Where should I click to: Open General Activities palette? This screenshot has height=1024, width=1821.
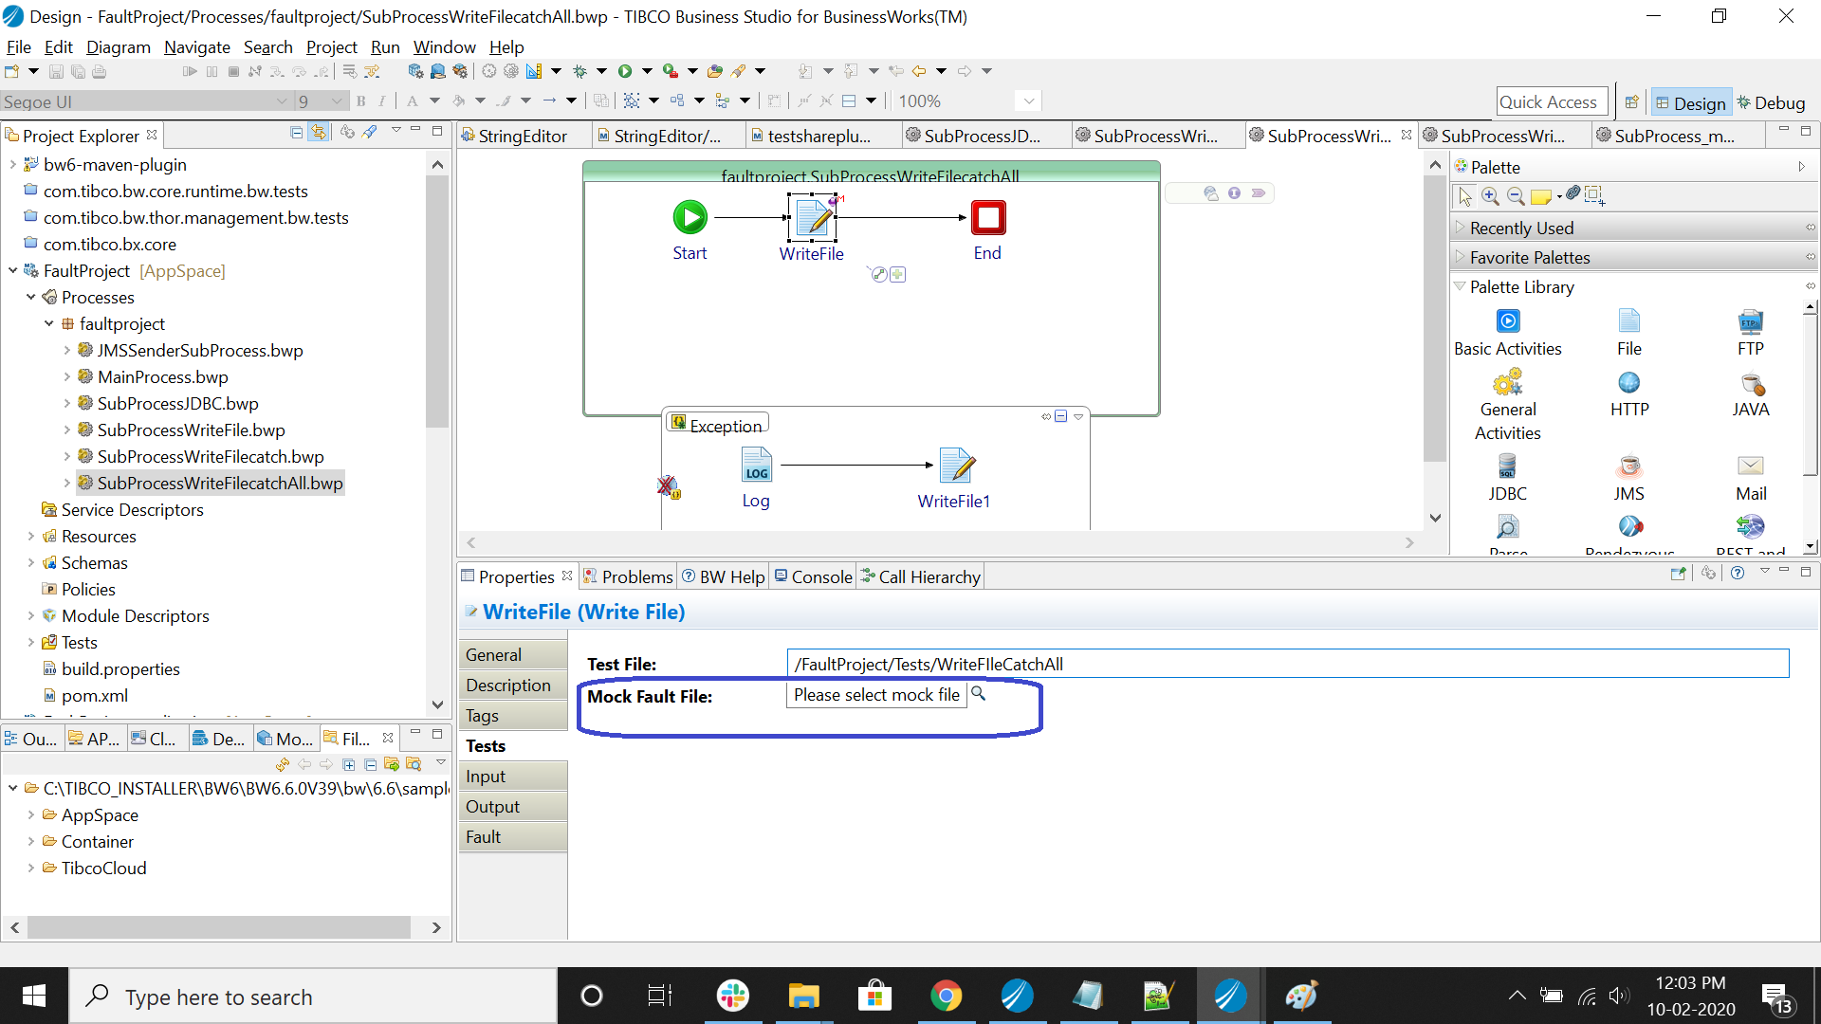click(x=1507, y=406)
